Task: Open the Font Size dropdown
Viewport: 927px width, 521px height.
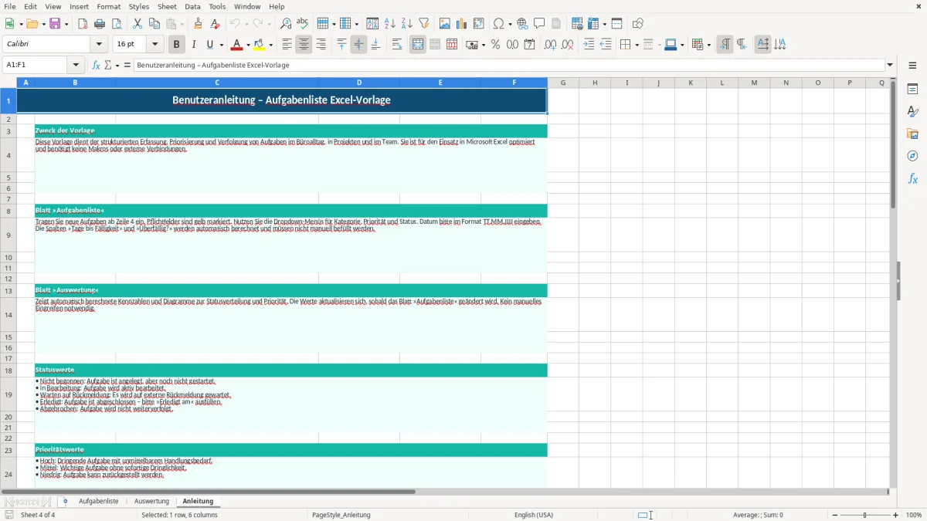Action: [154, 45]
